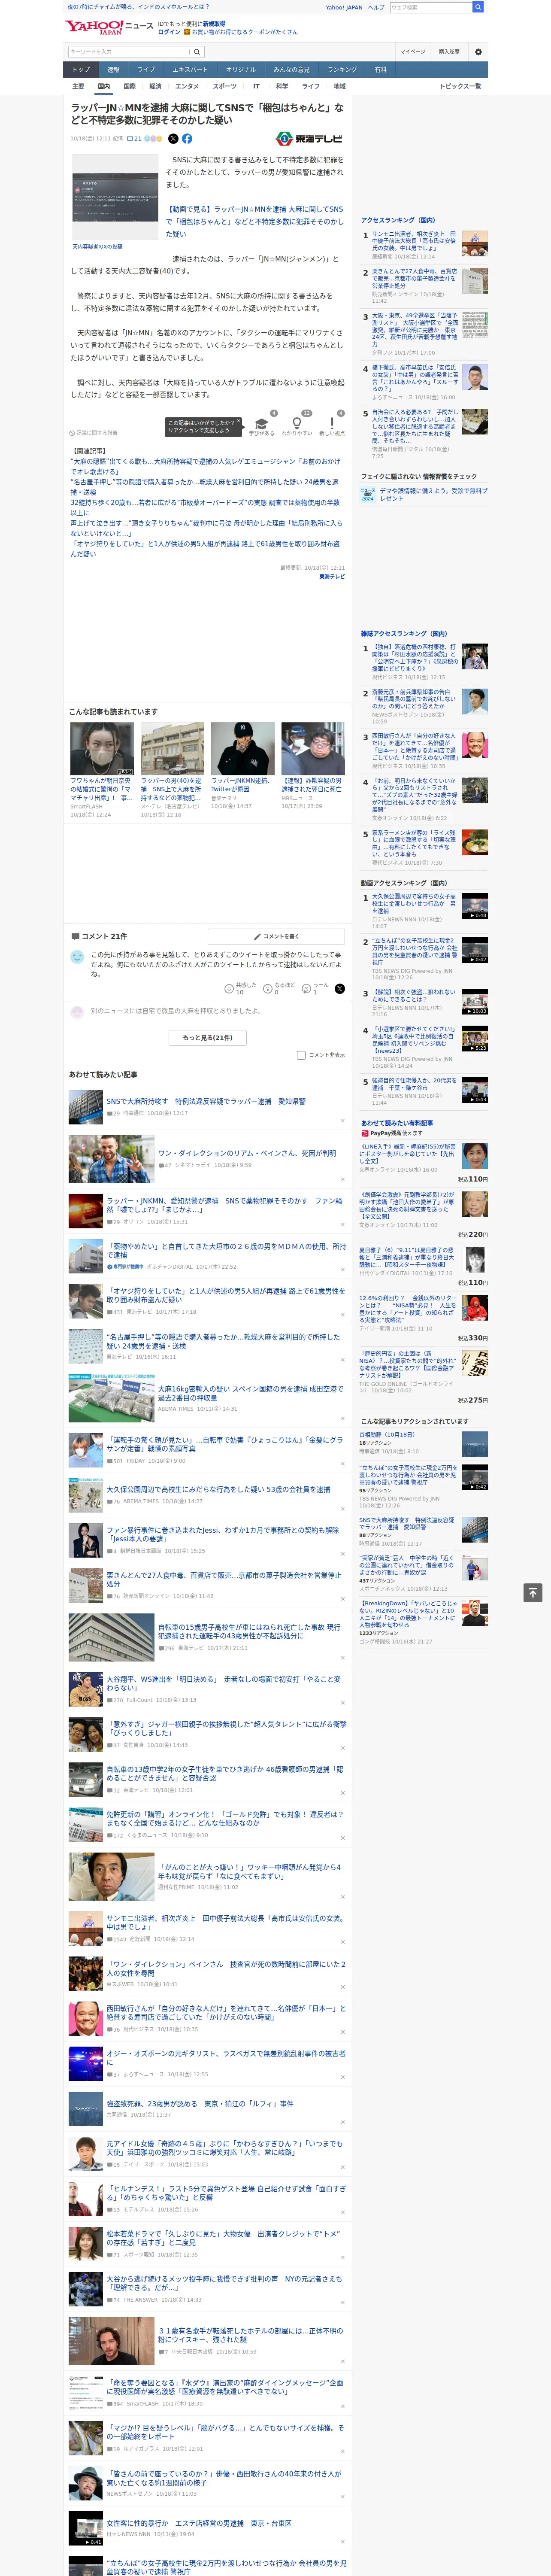Share the article on X
The image size is (551, 2576).
[x=173, y=139]
